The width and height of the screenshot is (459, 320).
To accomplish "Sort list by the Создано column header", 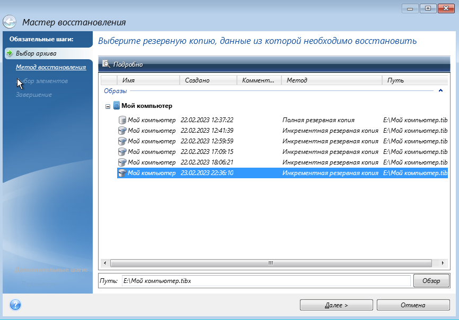I will tap(208, 80).
